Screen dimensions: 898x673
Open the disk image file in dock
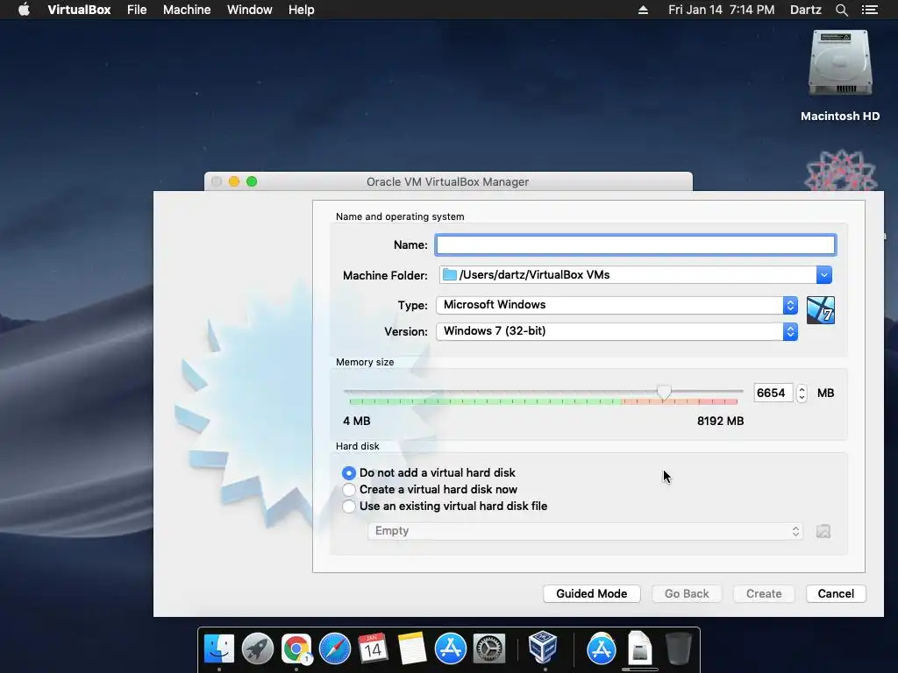tap(639, 648)
